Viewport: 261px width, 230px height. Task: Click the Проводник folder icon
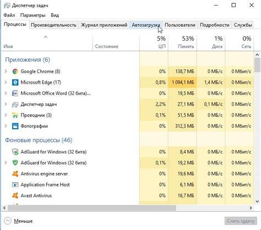(15, 115)
